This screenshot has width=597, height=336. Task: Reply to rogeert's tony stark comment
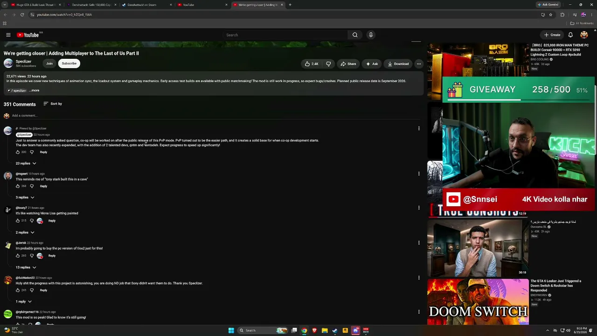43,186
